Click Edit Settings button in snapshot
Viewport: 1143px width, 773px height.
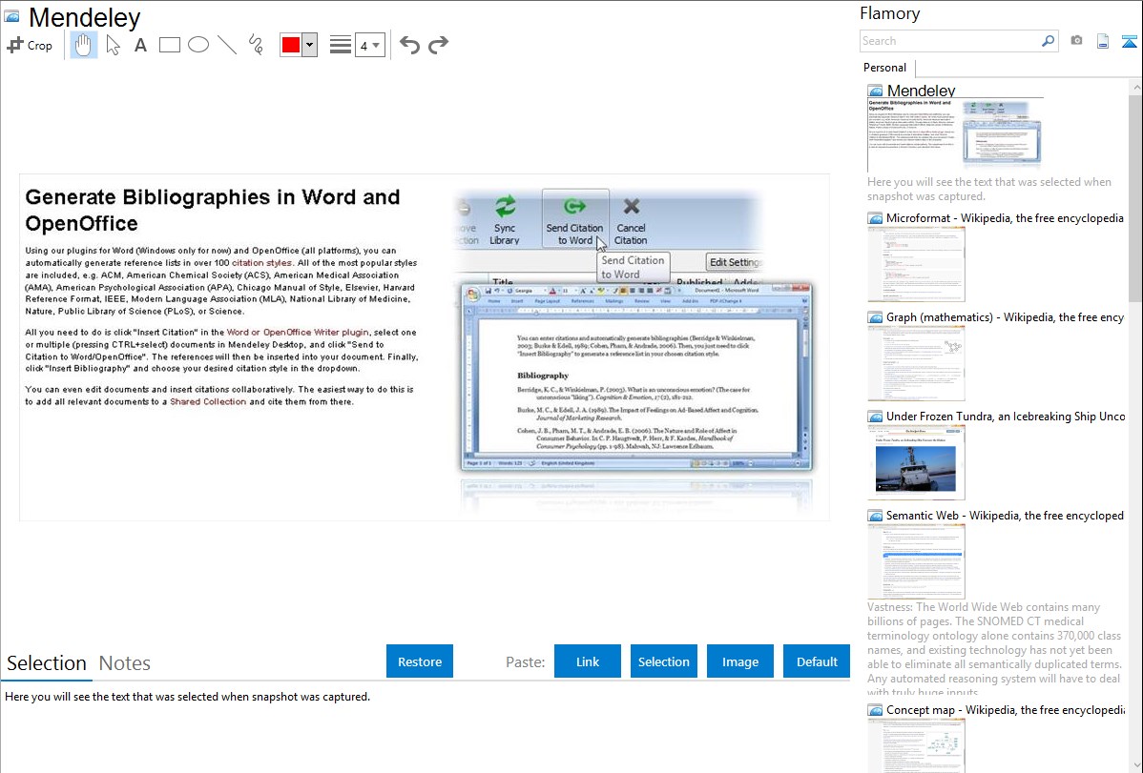[x=734, y=262]
